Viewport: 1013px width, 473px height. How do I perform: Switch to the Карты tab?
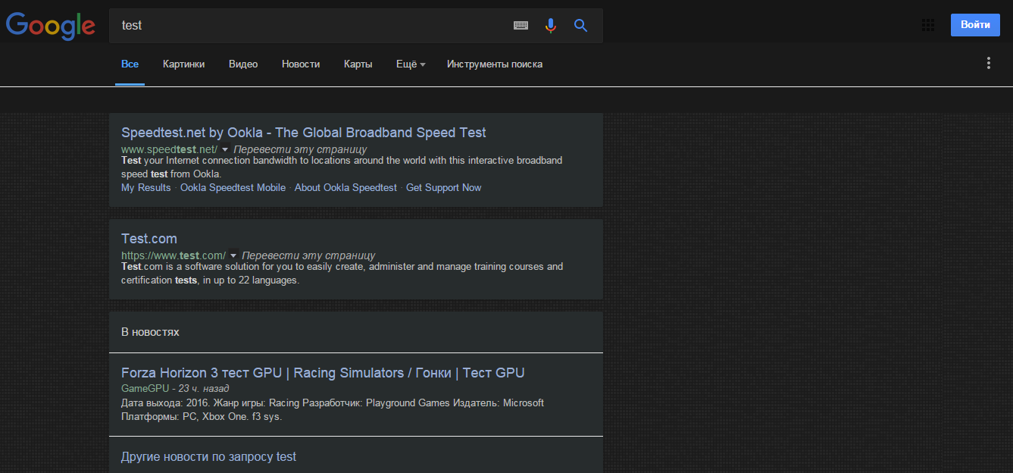(358, 64)
